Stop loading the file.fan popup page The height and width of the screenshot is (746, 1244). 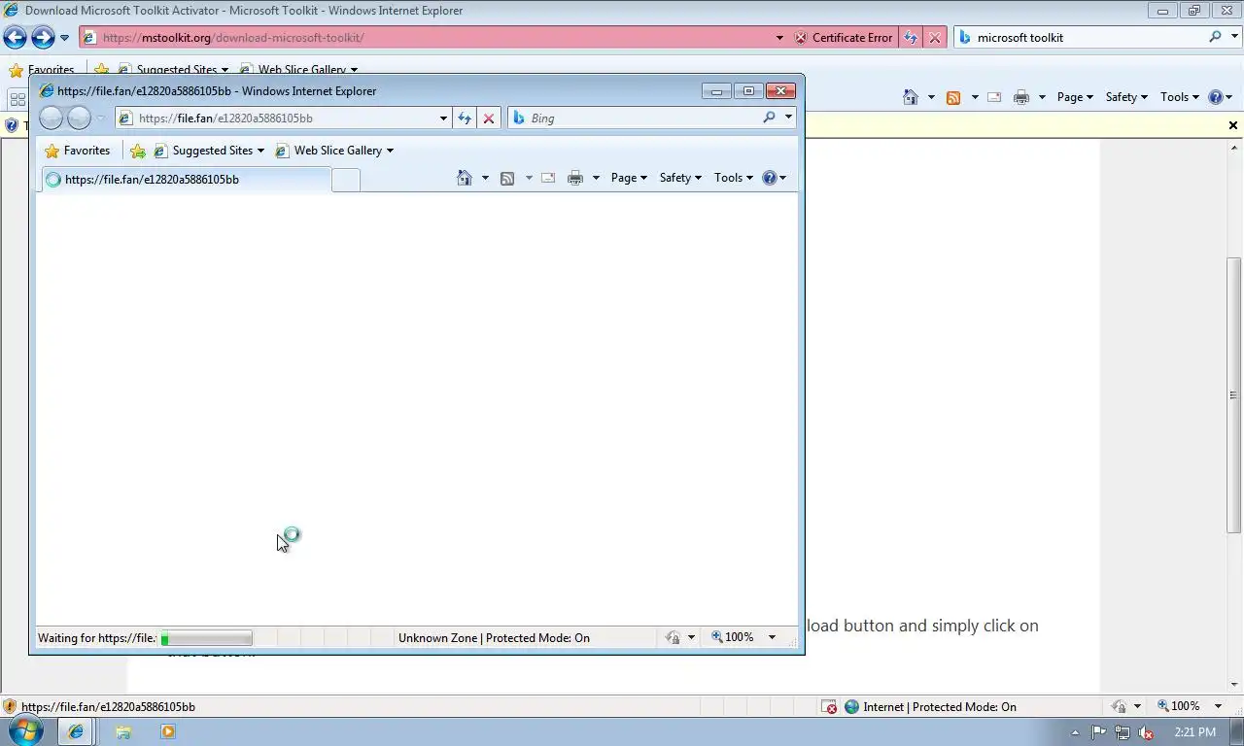489,119
